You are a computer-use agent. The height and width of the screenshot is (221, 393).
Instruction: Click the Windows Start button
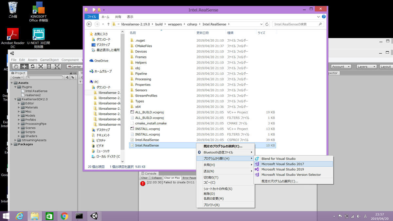pyautogui.click(x=6, y=216)
